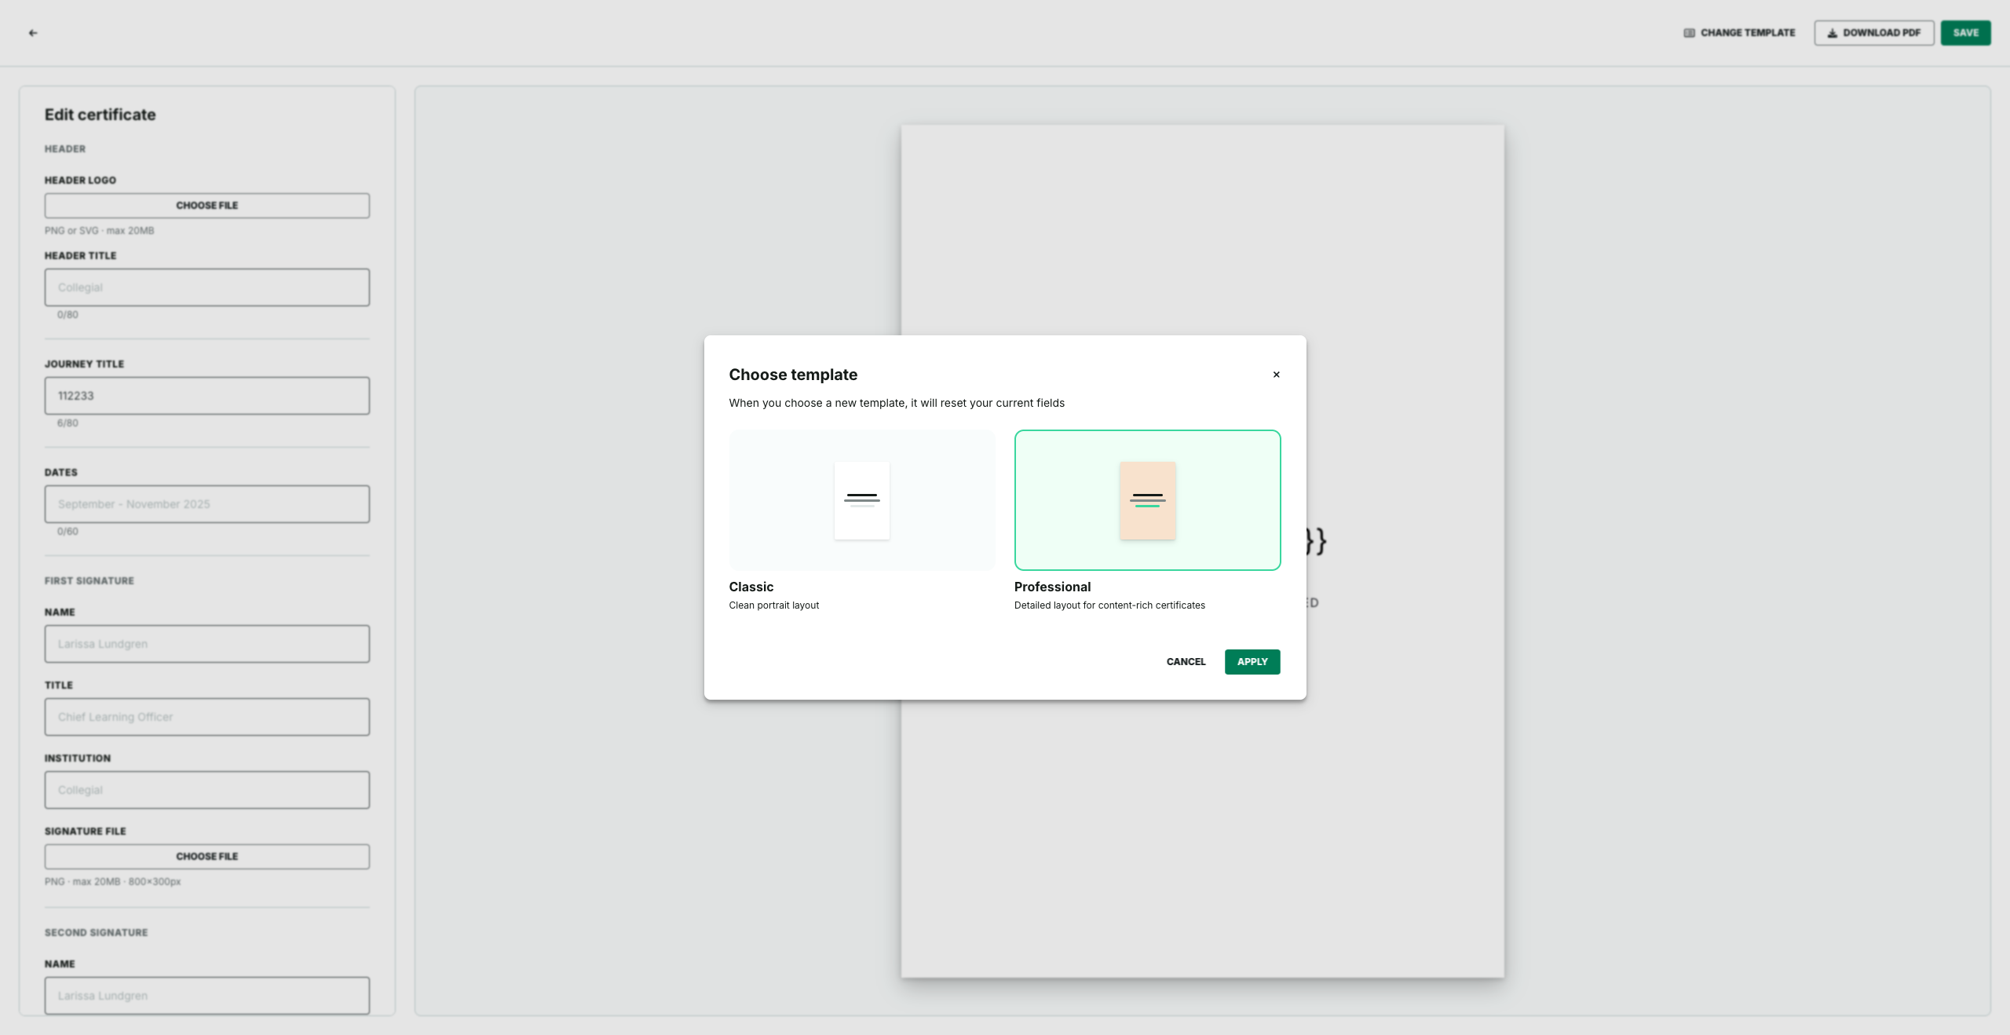Click the Download PDF button

[x=1873, y=33]
